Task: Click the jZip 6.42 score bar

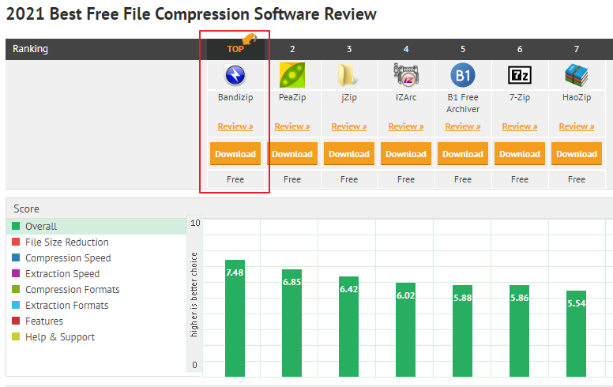Action: pos(348,326)
